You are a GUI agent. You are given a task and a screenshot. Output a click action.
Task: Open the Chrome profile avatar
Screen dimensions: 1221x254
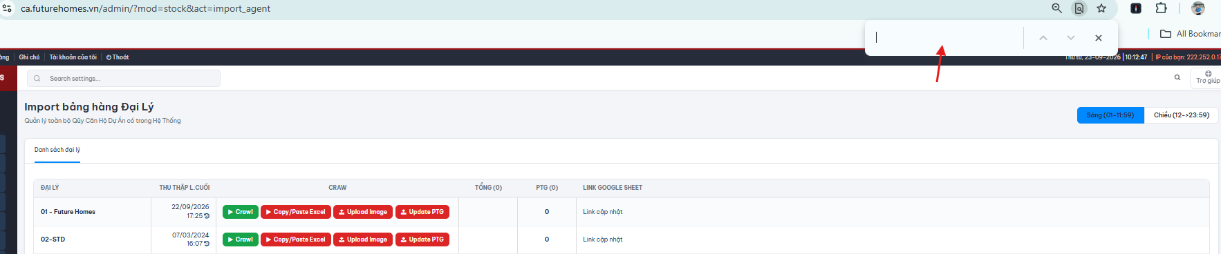pos(1198,8)
